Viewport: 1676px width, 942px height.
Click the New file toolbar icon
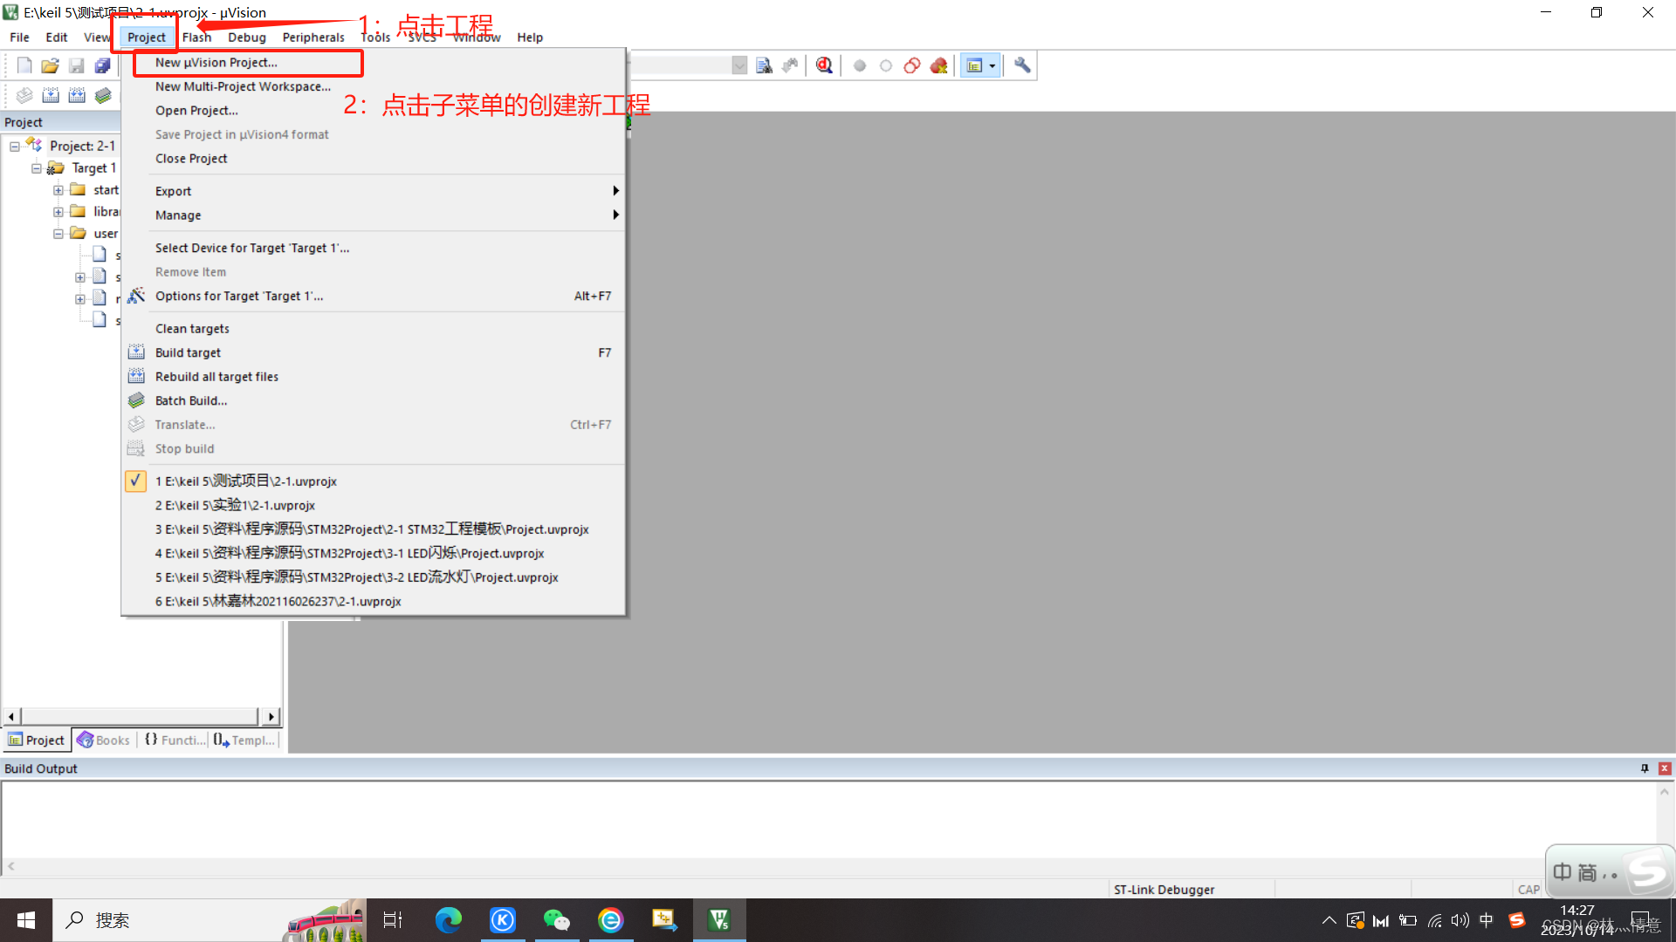tap(24, 65)
